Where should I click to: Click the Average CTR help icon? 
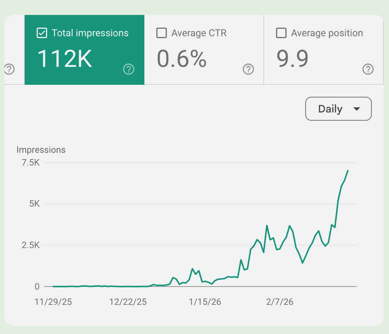pyautogui.click(x=248, y=69)
